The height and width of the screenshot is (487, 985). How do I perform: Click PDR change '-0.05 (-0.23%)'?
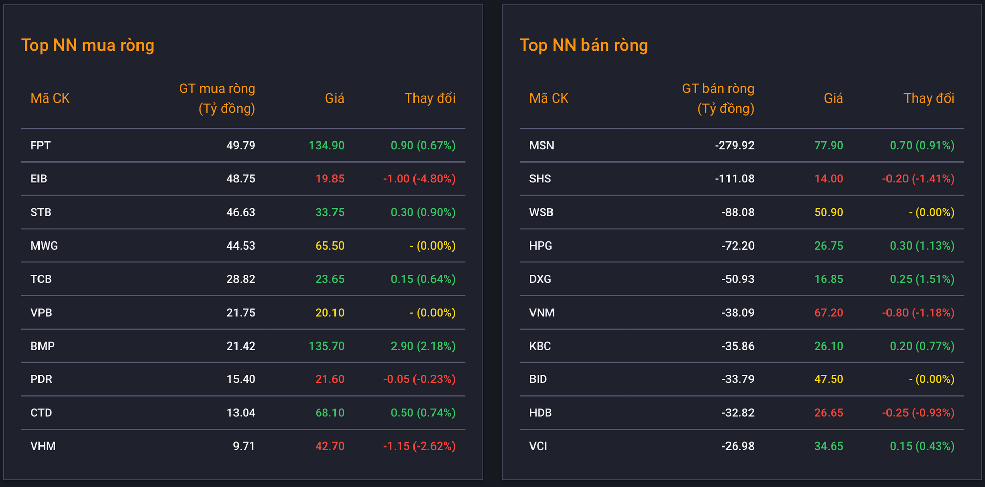pyautogui.click(x=419, y=379)
